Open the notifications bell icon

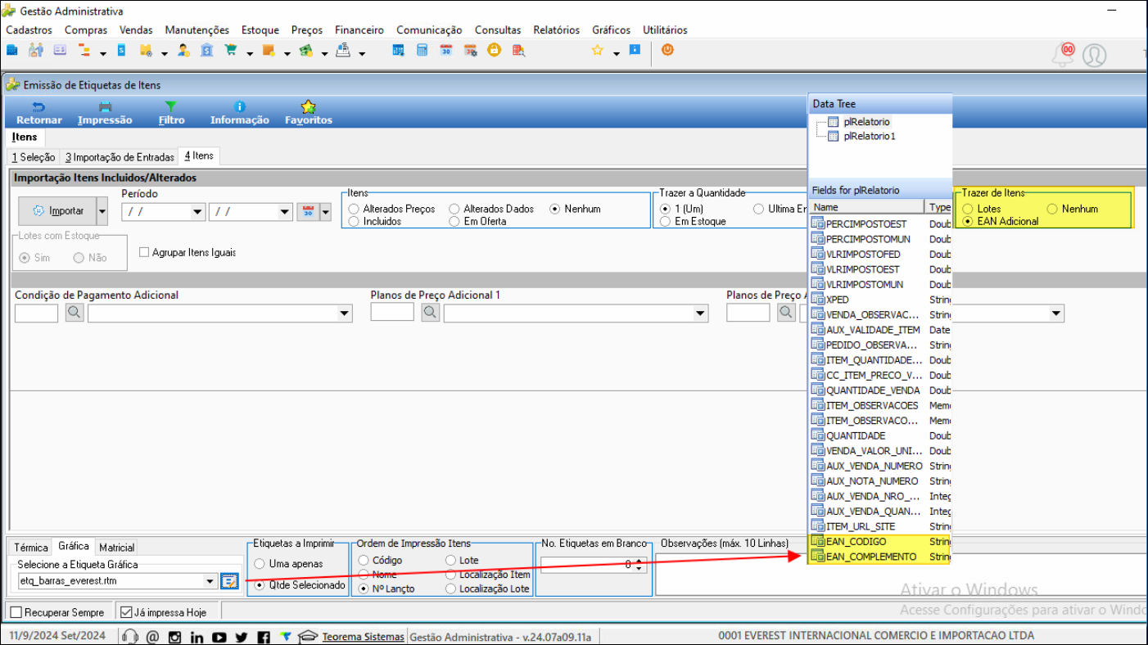(1063, 54)
